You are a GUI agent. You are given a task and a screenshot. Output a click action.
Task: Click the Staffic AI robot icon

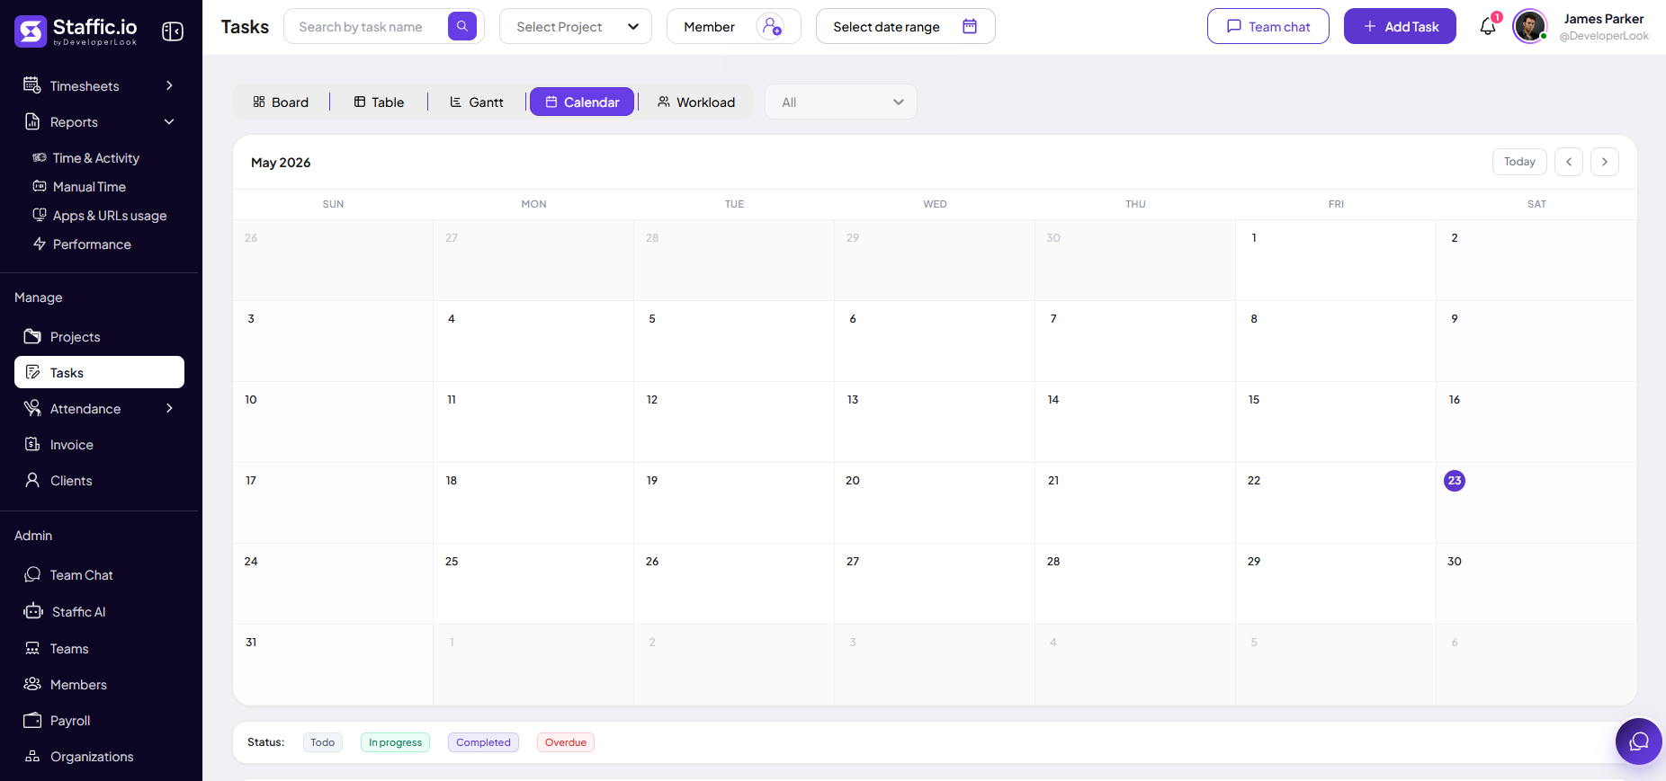click(x=33, y=611)
